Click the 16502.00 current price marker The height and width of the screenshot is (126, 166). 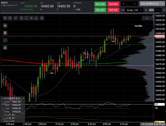click(x=160, y=36)
